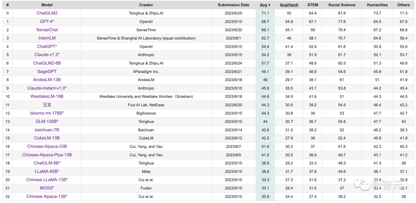416x203 pixels.
Task: Open the Claude-v1.3* model link
Action: click(x=47, y=55)
